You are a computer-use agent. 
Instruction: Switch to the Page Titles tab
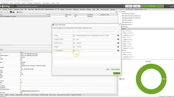pyautogui.click(x=31, y=9)
